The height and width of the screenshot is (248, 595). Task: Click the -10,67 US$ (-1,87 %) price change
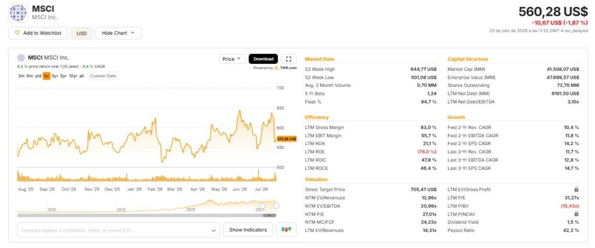click(560, 23)
